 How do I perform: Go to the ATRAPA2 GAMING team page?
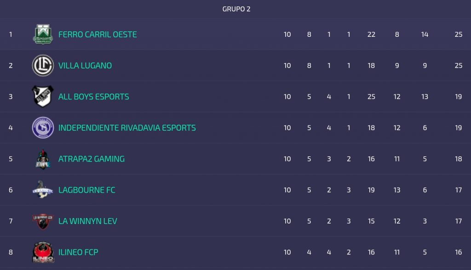pos(92,159)
